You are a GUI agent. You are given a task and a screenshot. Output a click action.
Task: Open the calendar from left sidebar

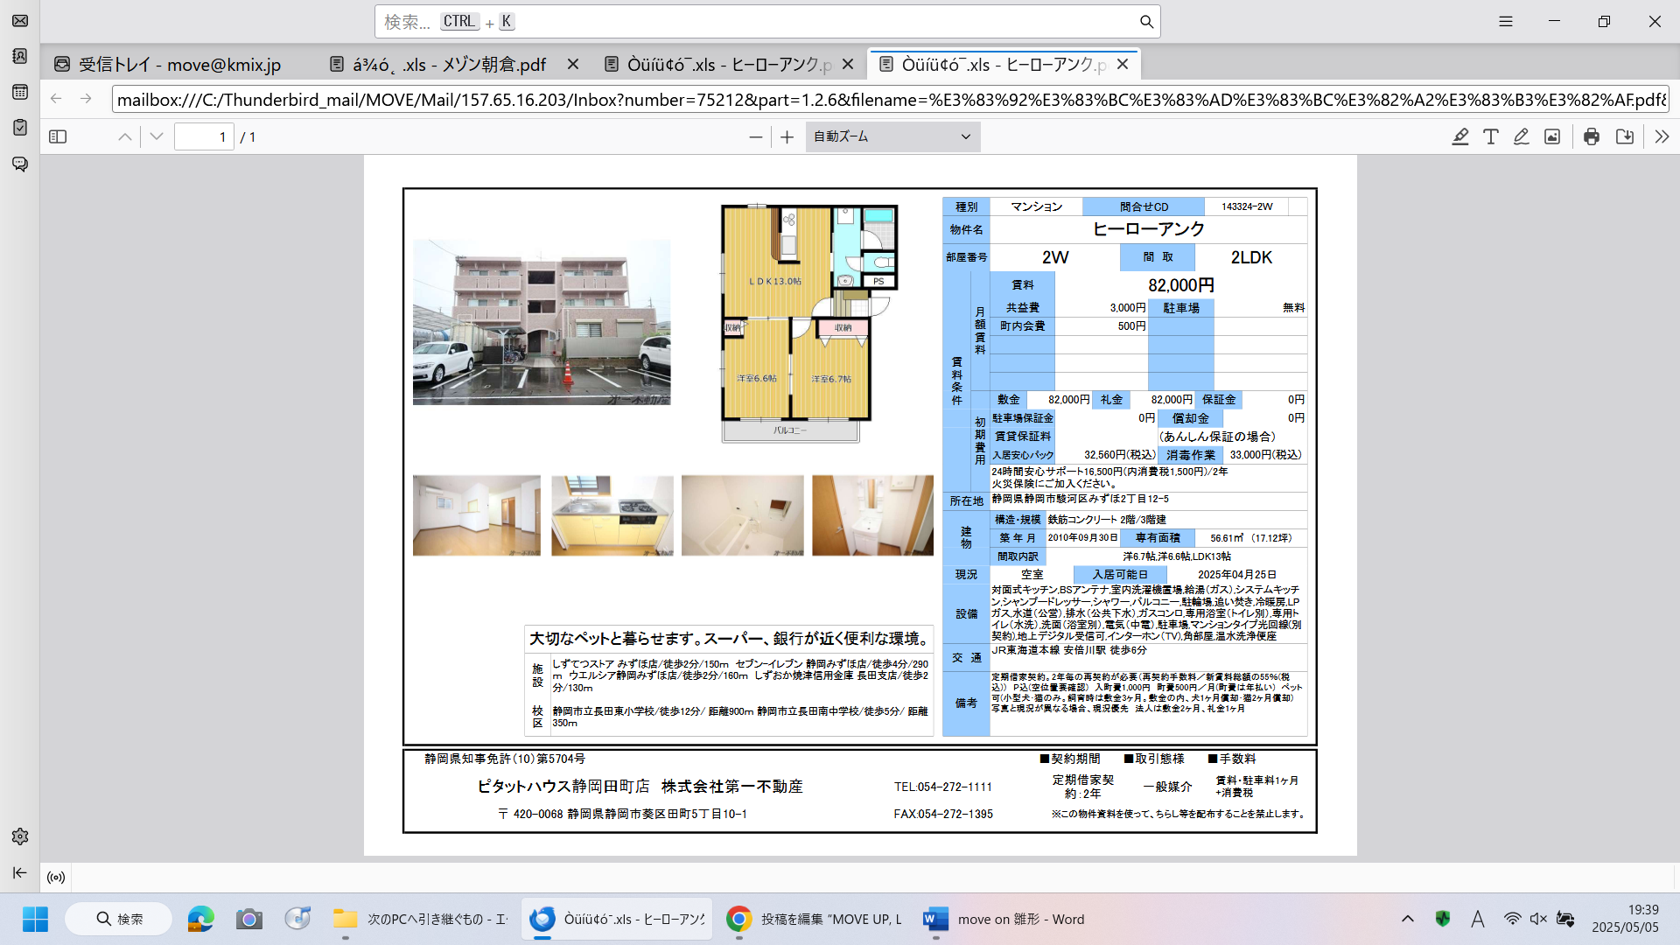19,92
